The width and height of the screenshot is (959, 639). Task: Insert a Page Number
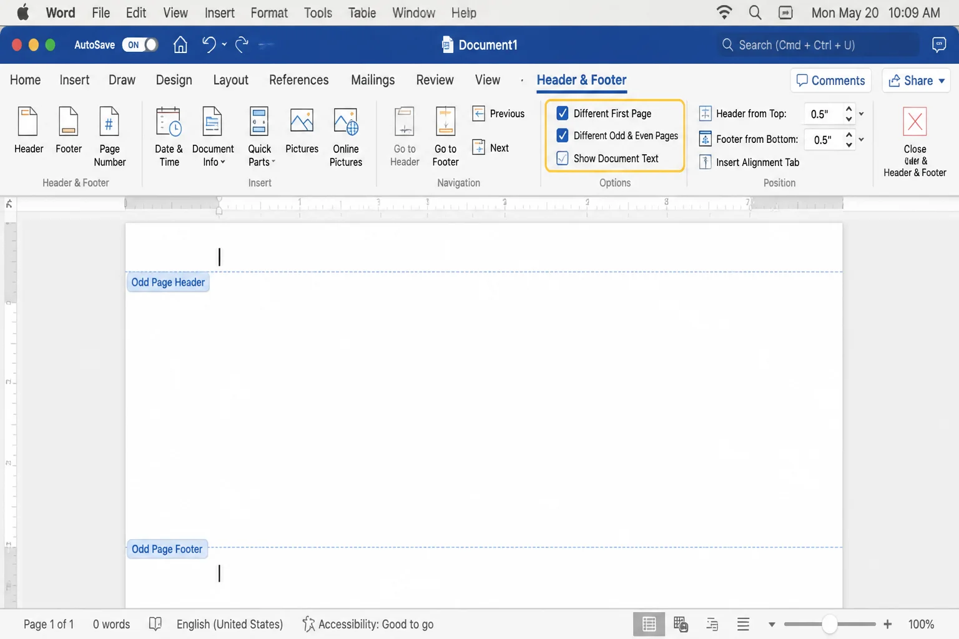[x=109, y=137]
